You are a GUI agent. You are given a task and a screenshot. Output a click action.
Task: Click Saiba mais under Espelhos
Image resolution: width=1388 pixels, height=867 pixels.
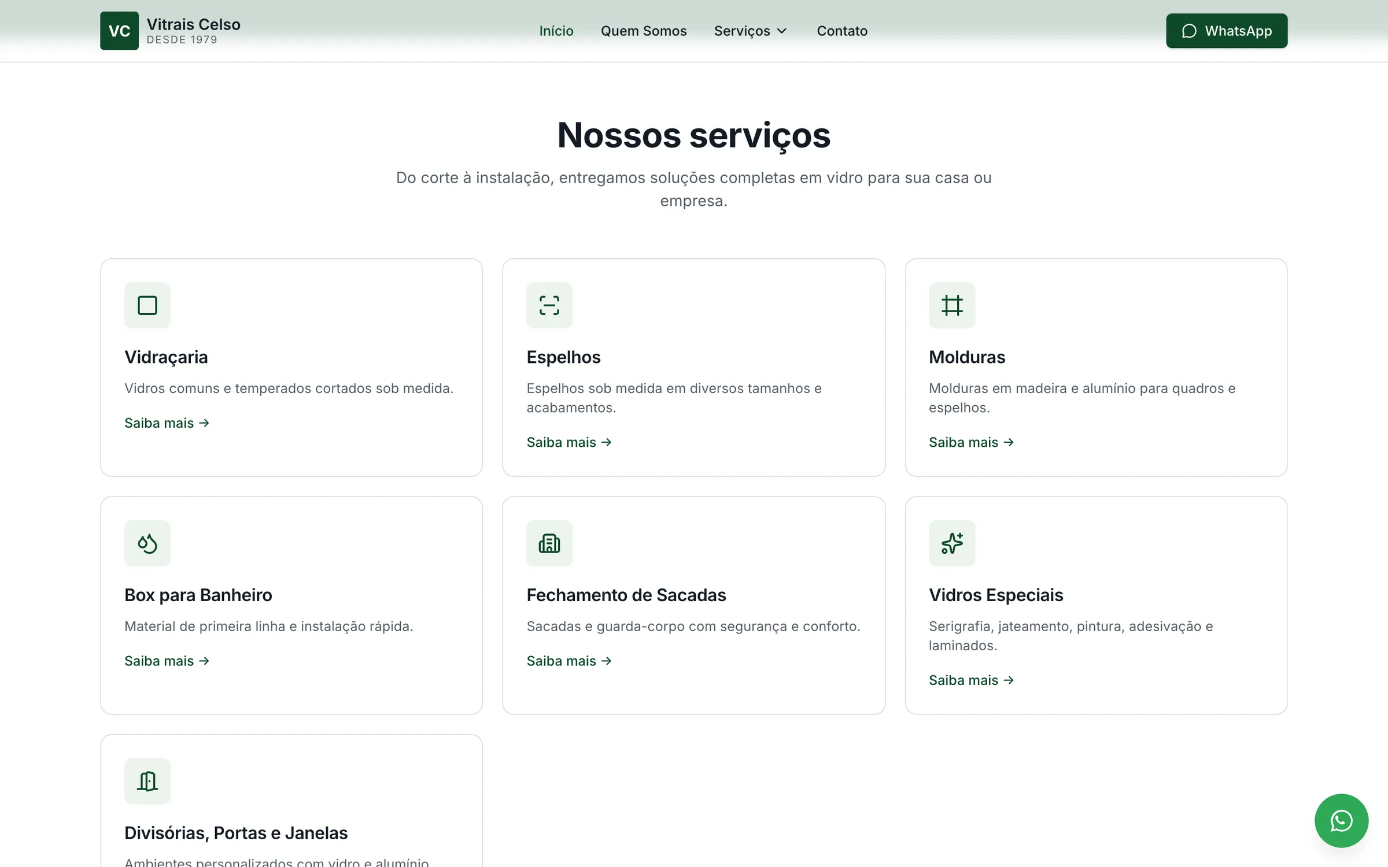(x=569, y=442)
